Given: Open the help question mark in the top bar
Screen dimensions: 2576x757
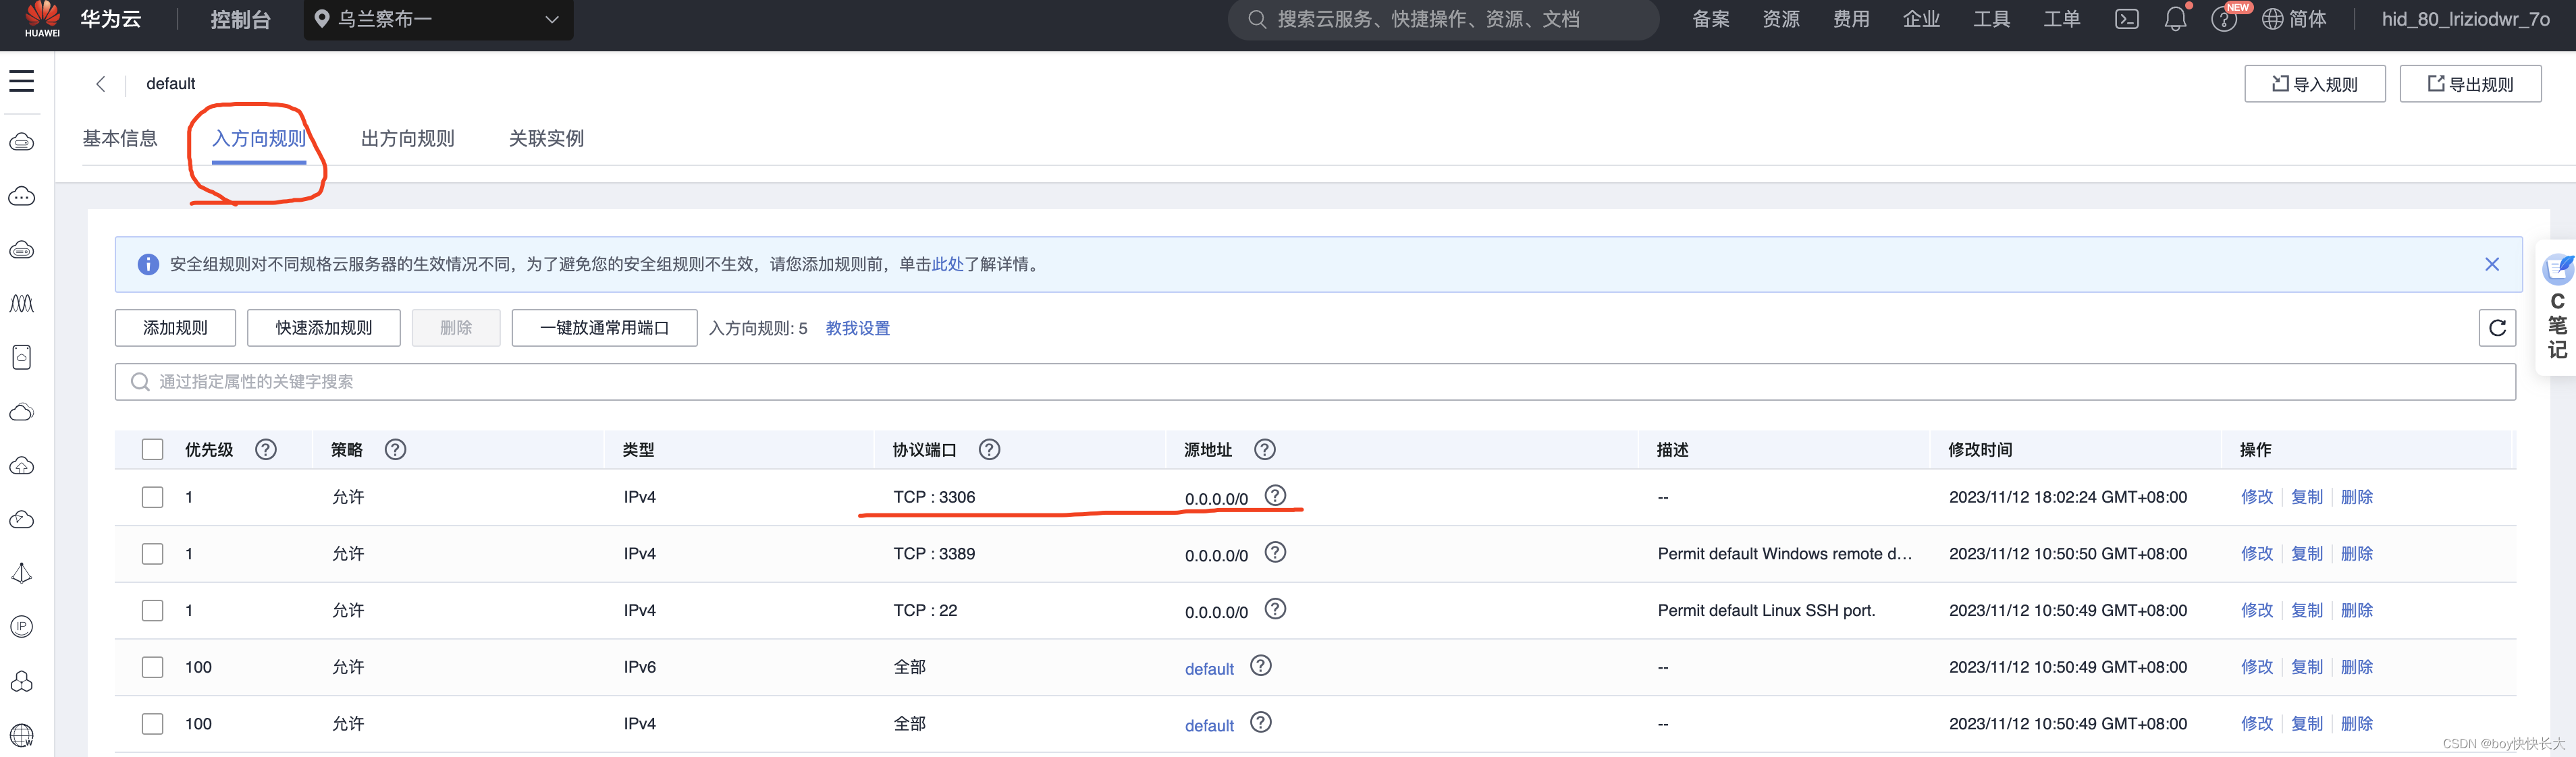Looking at the screenshot, I should click(2224, 20).
